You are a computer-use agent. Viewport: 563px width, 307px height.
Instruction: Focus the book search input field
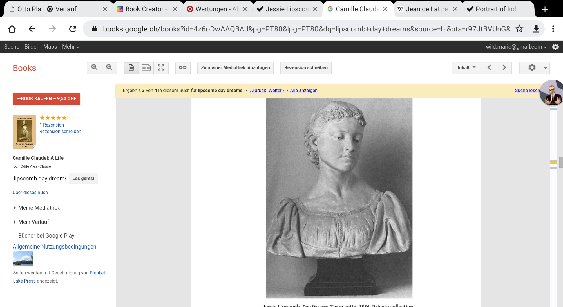pos(40,179)
